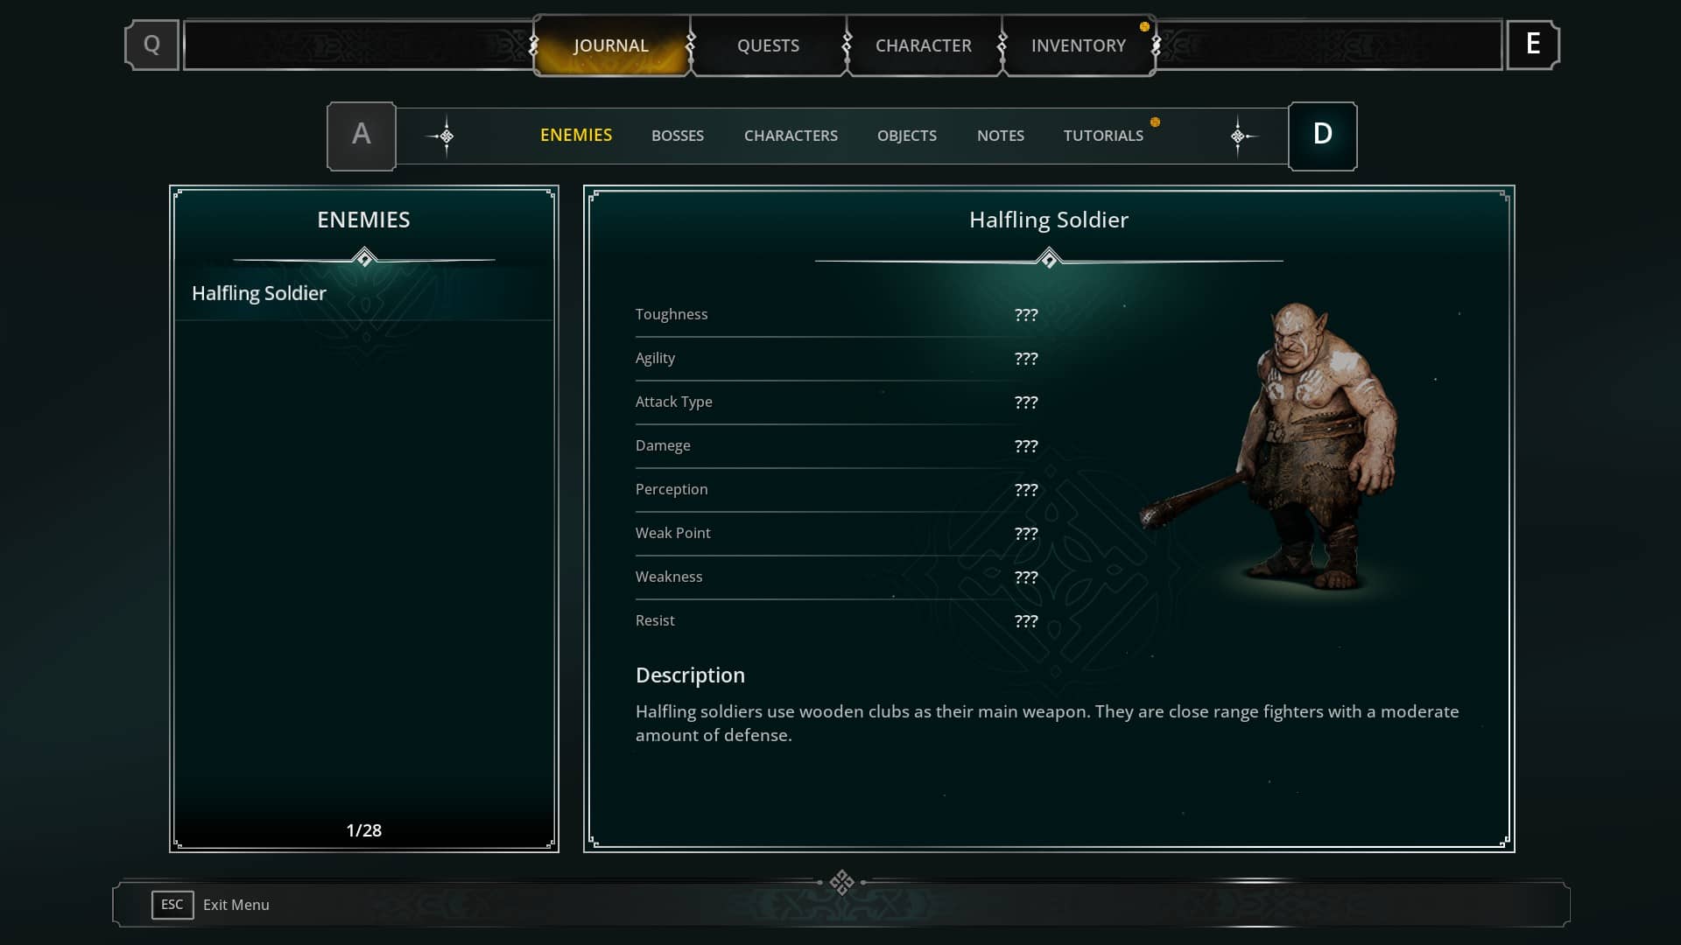Click the Toughness stat label

(x=672, y=314)
